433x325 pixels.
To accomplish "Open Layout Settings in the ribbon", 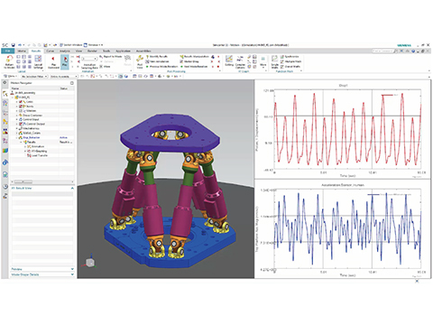I will tap(38, 61).
